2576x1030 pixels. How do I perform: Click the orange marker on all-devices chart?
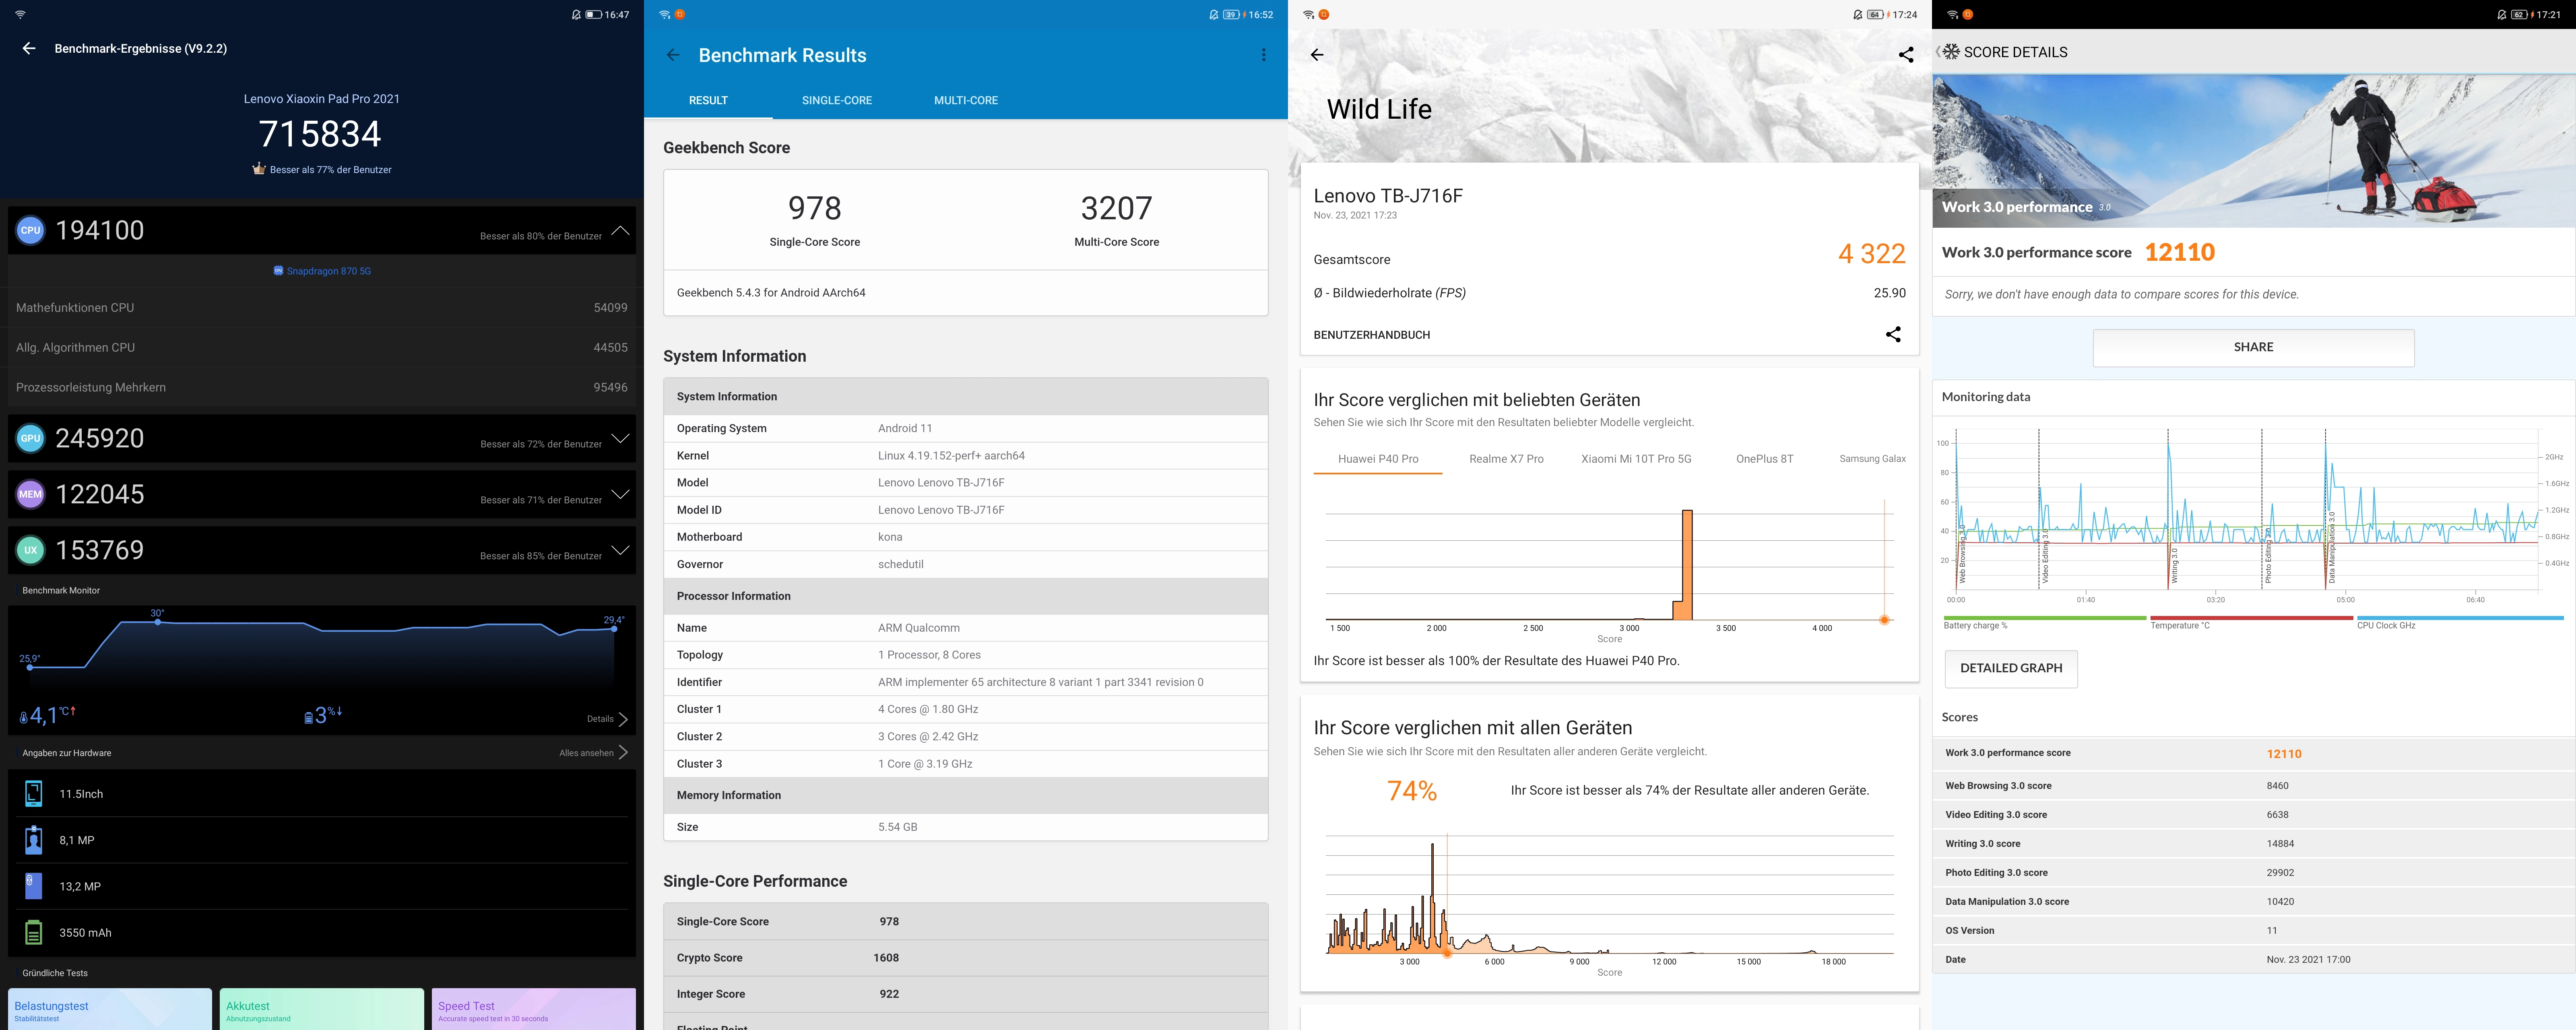click(x=1447, y=954)
